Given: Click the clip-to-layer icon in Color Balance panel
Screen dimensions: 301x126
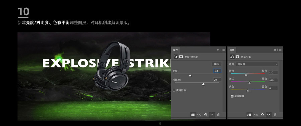Looking at the screenshot, I should 249,115.
